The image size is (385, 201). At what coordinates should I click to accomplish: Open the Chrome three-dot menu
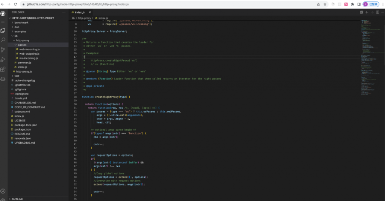[x=383, y=4]
